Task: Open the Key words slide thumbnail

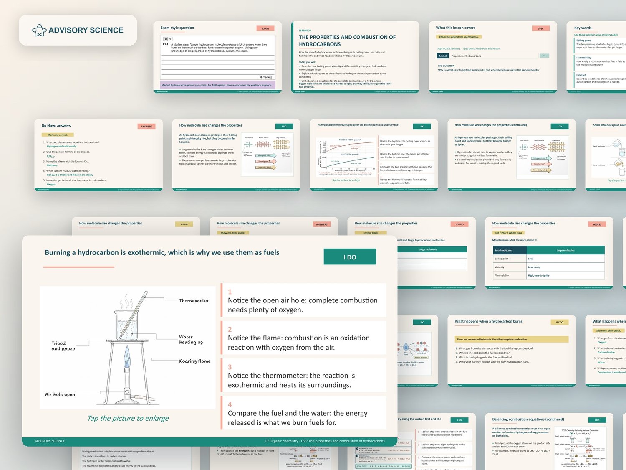Action: point(596,57)
